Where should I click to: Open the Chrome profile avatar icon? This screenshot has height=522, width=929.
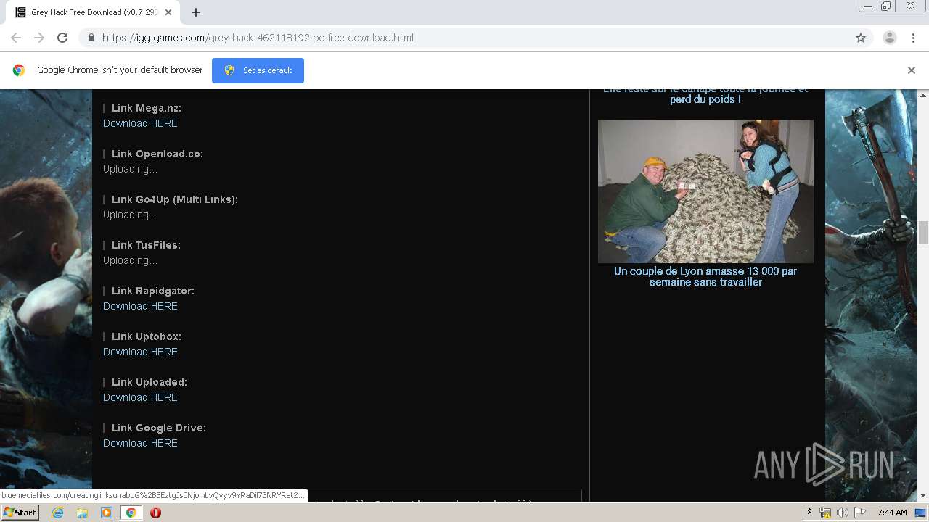890,38
